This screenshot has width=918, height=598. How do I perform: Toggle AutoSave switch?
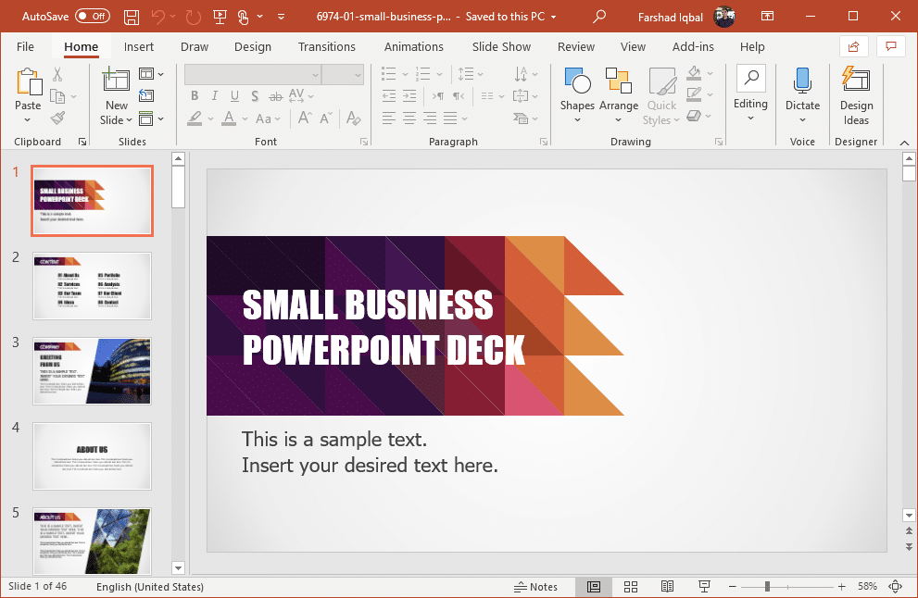click(92, 17)
